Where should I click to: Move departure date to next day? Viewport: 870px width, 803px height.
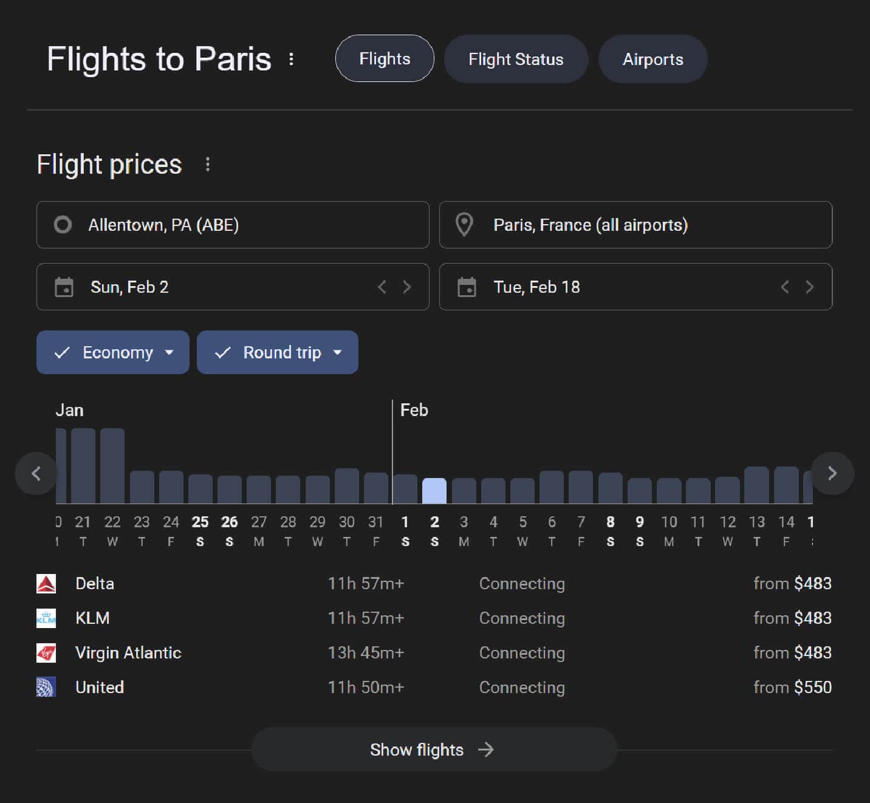(407, 287)
